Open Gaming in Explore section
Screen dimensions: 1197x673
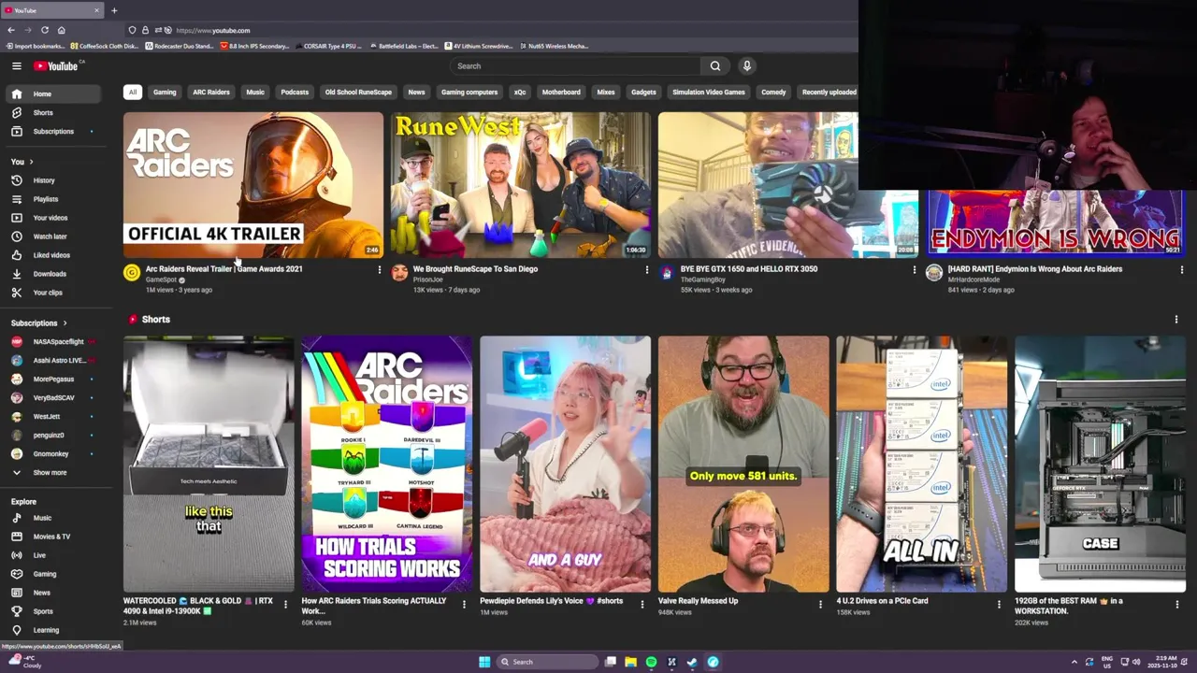click(52, 574)
